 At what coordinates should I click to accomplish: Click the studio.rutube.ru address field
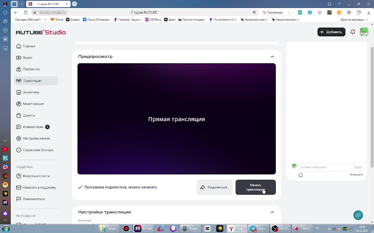52,12
